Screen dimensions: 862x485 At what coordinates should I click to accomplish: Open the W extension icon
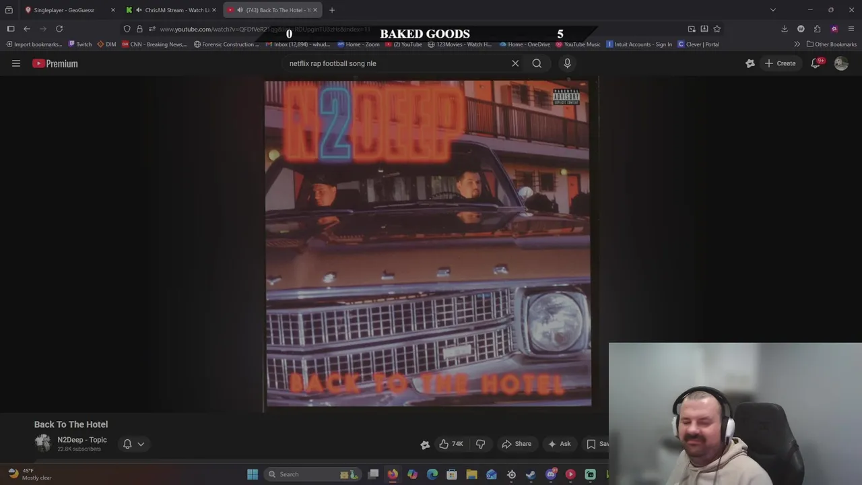[801, 29]
